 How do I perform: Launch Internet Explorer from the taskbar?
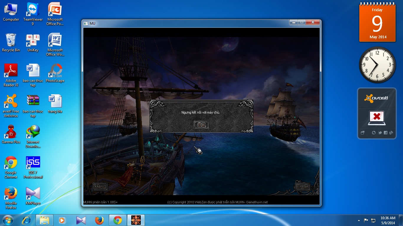27,220
